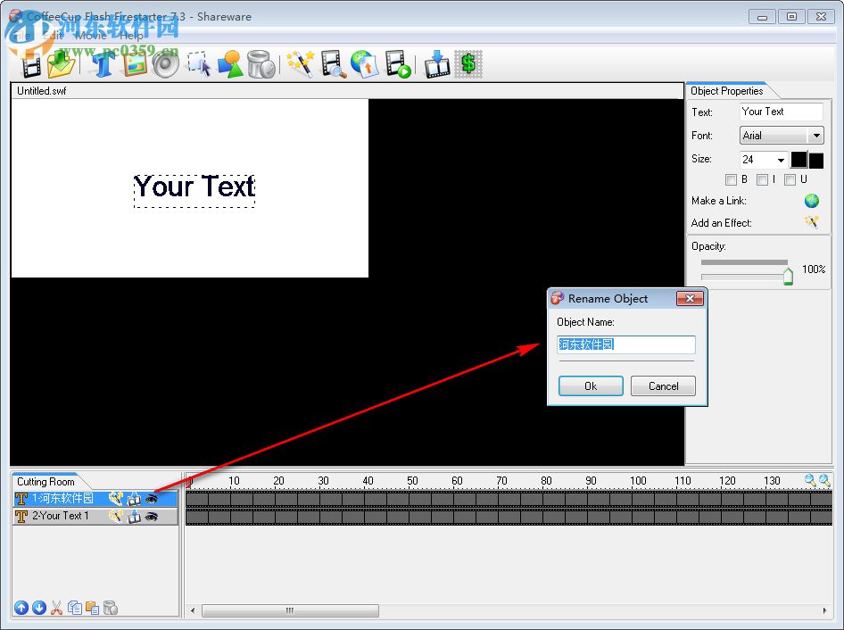Image resolution: width=844 pixels, height=630 pixels.
Task: Click the paste clipboard icon in Cutting Room
Action: coord(93,608)
